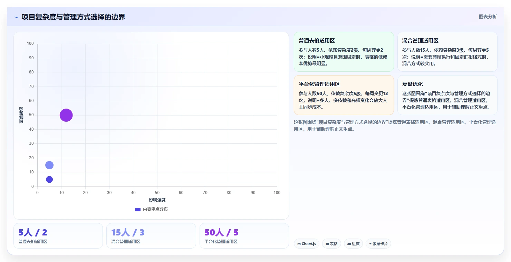The height and width of the screenshot is (262, 511).
Task: Click the Chart.js tag icon
Action: point(299,244)
